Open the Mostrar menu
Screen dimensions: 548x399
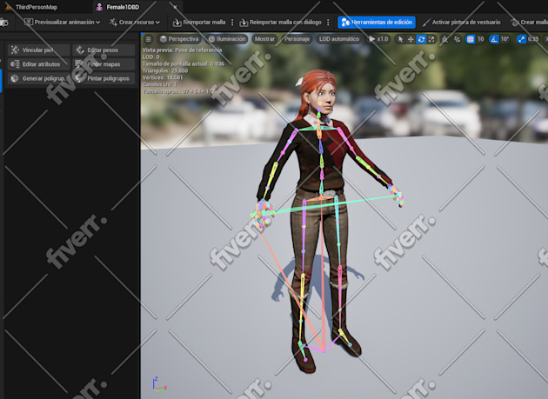click(264, 39)
